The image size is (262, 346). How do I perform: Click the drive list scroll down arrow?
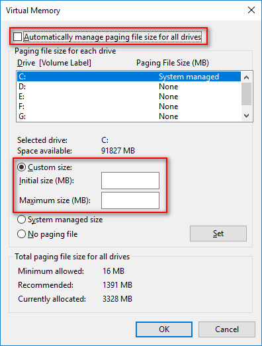tap(247, 116)
